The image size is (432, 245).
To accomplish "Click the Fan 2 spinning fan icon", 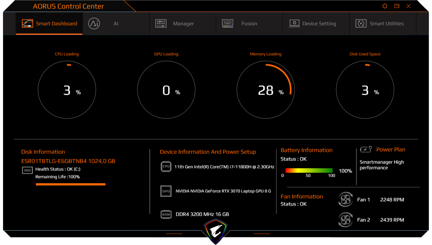I will (x=345, y=220).
